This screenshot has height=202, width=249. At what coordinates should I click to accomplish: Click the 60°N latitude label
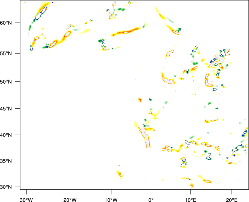pos(6,23)
